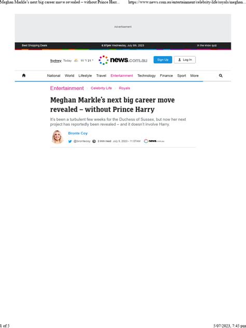This screenshot has width=246, height=328.
Task: Open the In the know quiz link
Action: point(207,45)
